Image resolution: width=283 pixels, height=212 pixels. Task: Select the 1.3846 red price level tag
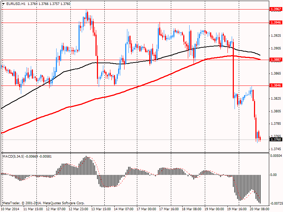276,86
